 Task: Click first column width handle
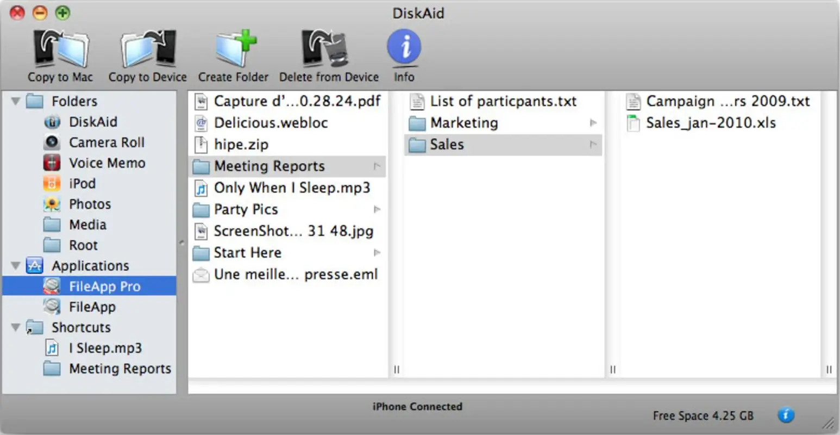pyautogui.click(x=396, y=370)
